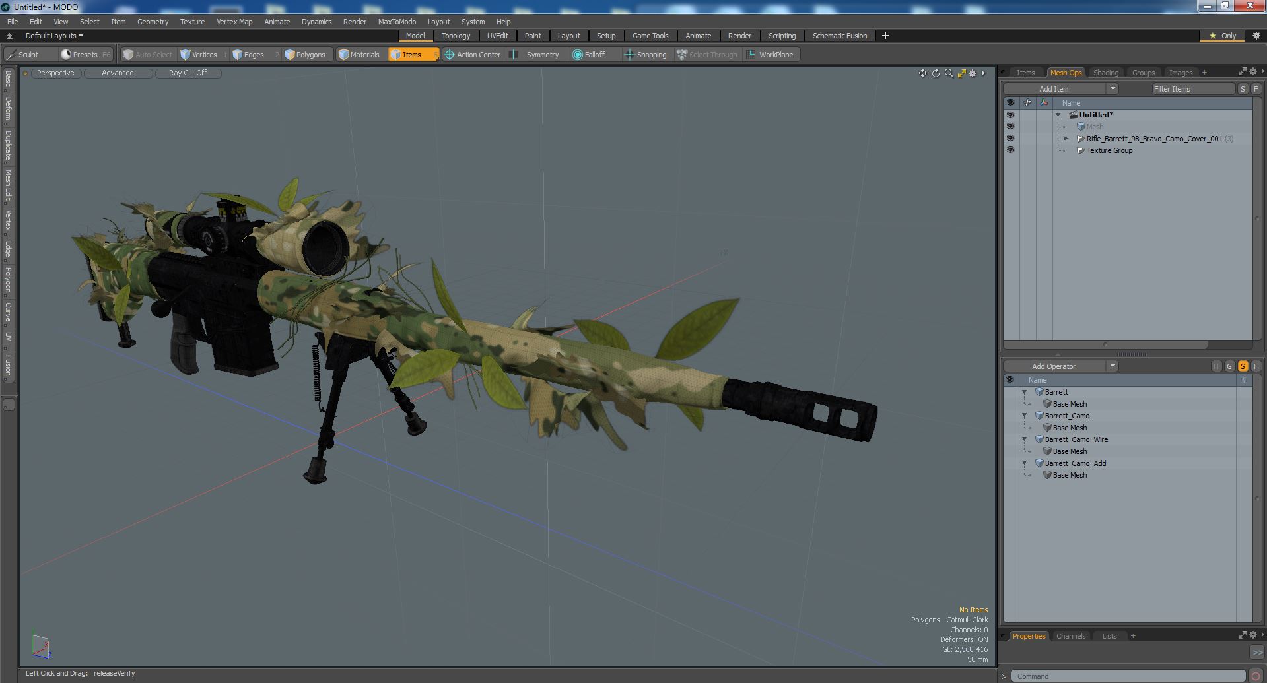Click the Perspective viewport button
The width and height of the screenshot is (1267, 683).
click(55, 73)
